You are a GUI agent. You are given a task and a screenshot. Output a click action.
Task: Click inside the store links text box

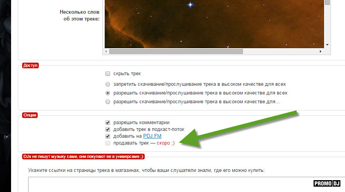click(x=184, y=184)
